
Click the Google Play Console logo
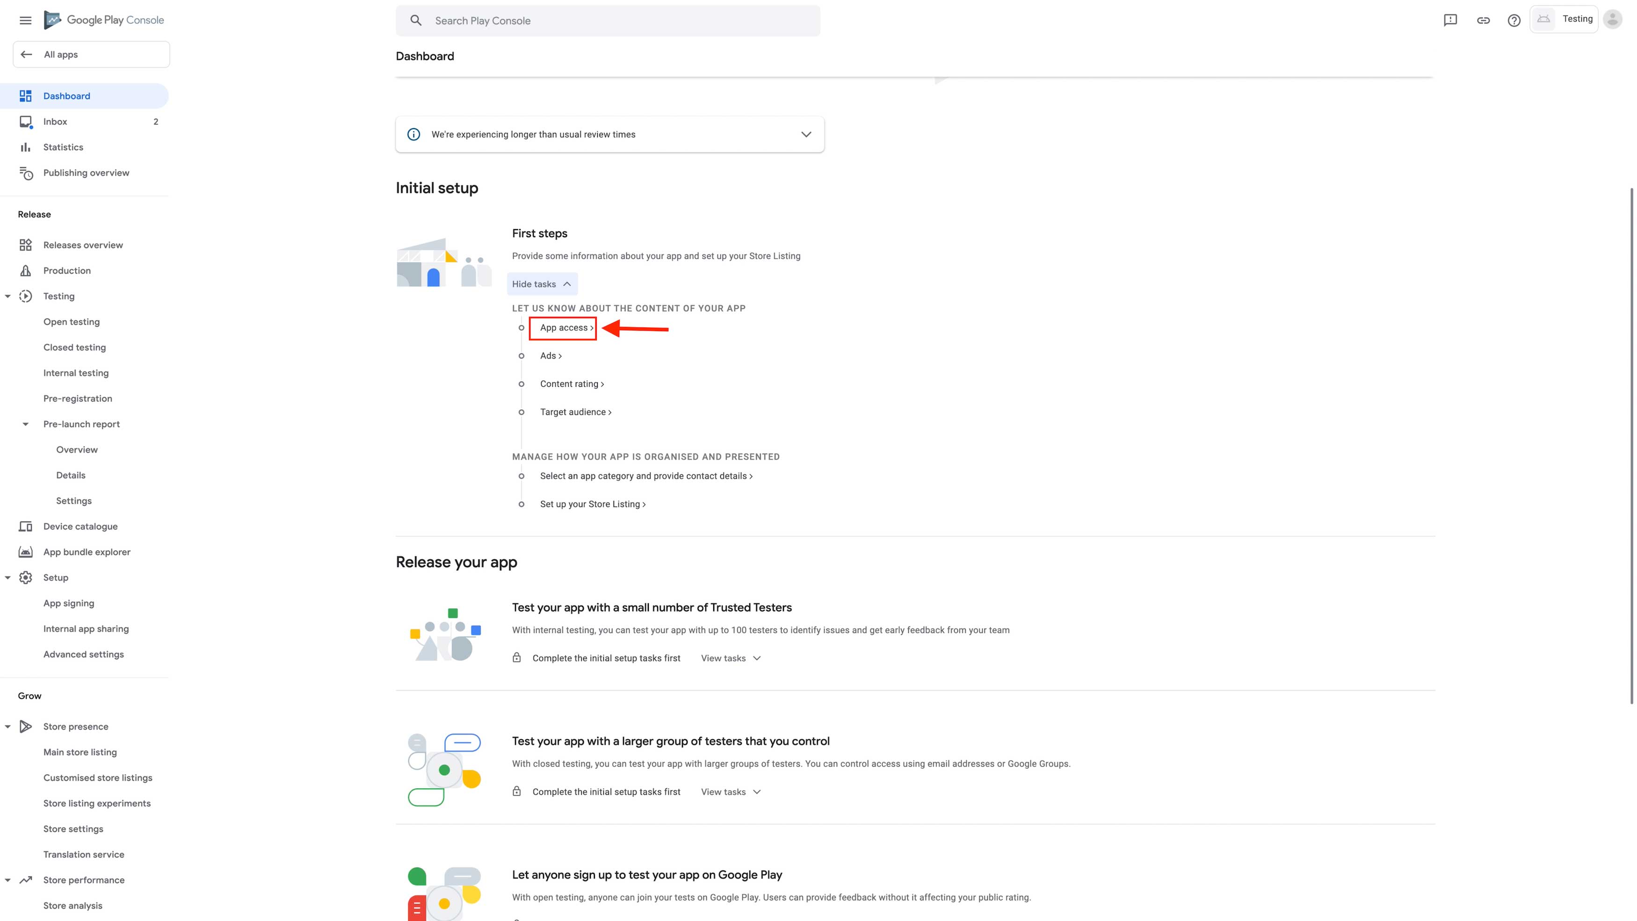tap(104, 20)
